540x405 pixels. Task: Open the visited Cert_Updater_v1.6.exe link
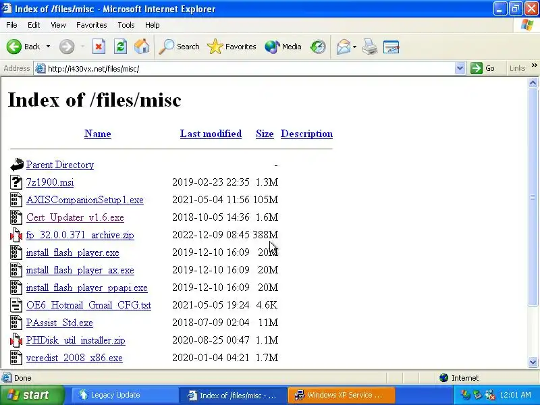(75, 217)
